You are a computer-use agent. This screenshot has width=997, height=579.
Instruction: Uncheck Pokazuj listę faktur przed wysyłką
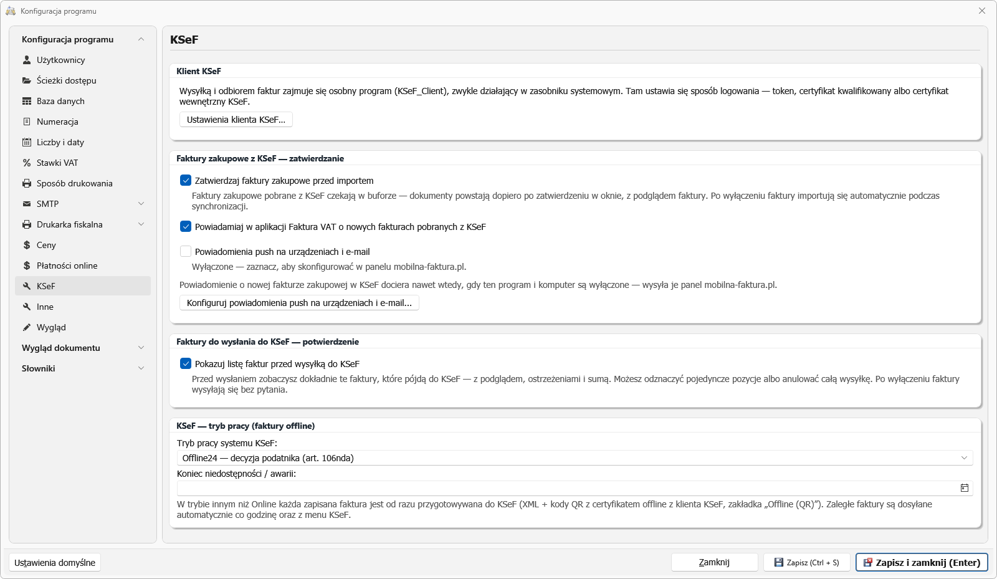tap(186, 363)
